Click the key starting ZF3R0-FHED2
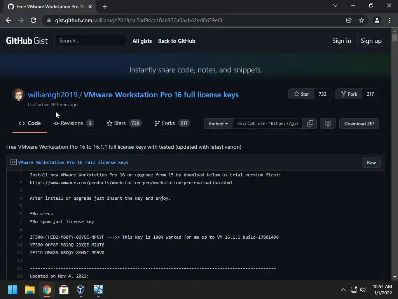 point(67,237)
